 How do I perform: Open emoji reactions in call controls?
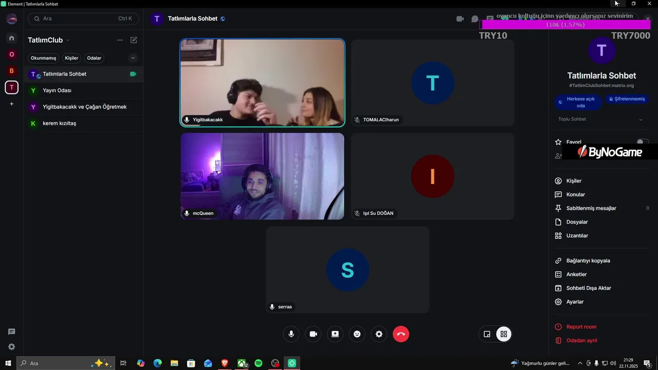(x=357, y=334)
